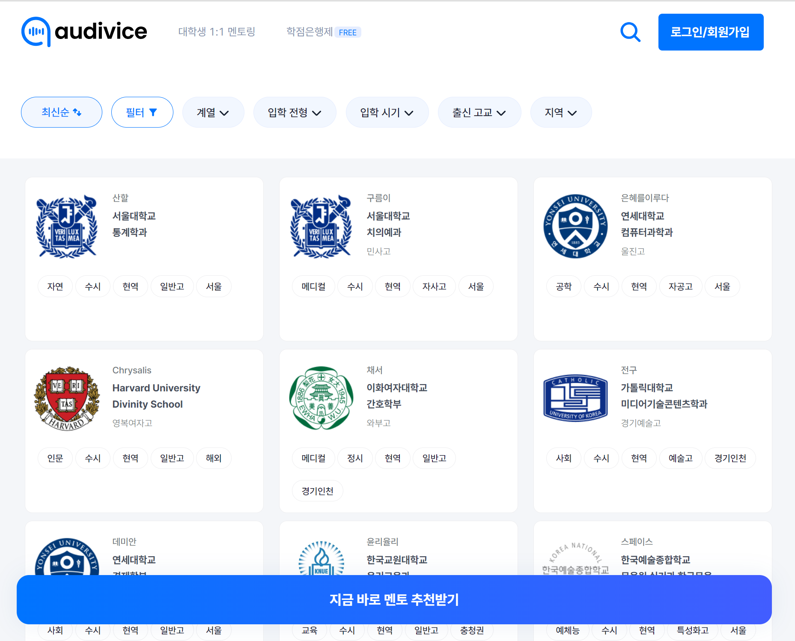Click the Ewha Womans University emblem
Viewport: 795px width, 641px height.
[321, 398]
